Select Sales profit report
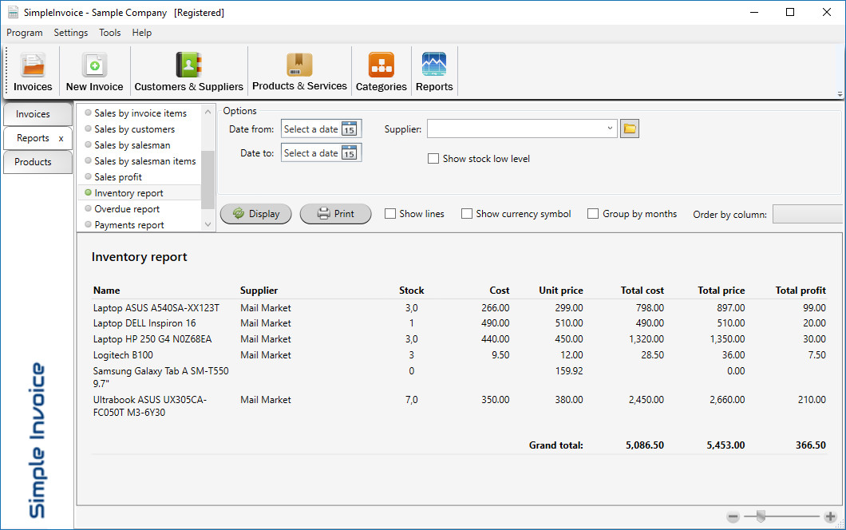Viewport: 846px width, 530px height. [x=117, y=177]
